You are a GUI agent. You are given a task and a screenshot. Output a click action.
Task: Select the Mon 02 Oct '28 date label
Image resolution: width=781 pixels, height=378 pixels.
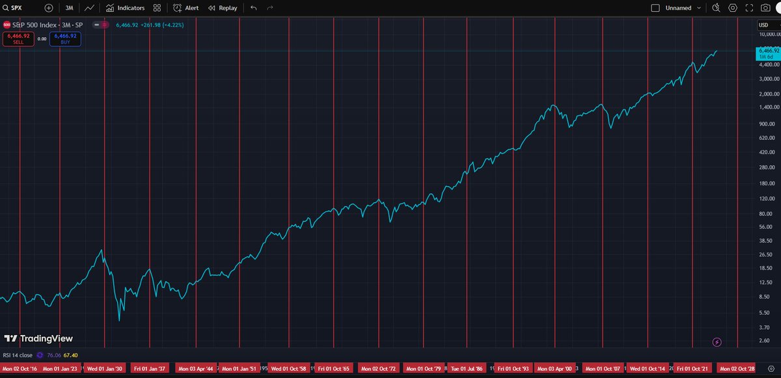(x=737, y=368)
